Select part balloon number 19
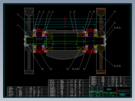 (84, 69)
